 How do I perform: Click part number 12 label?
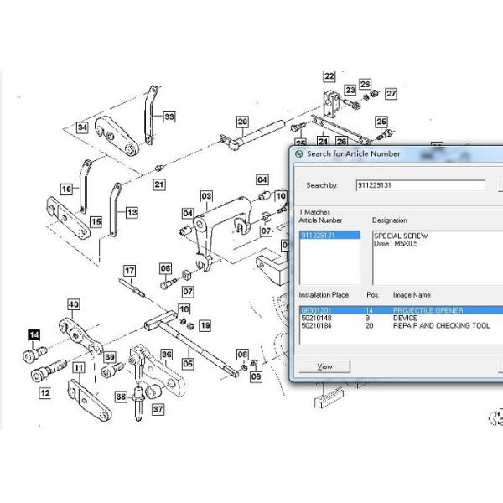point(45,392)
